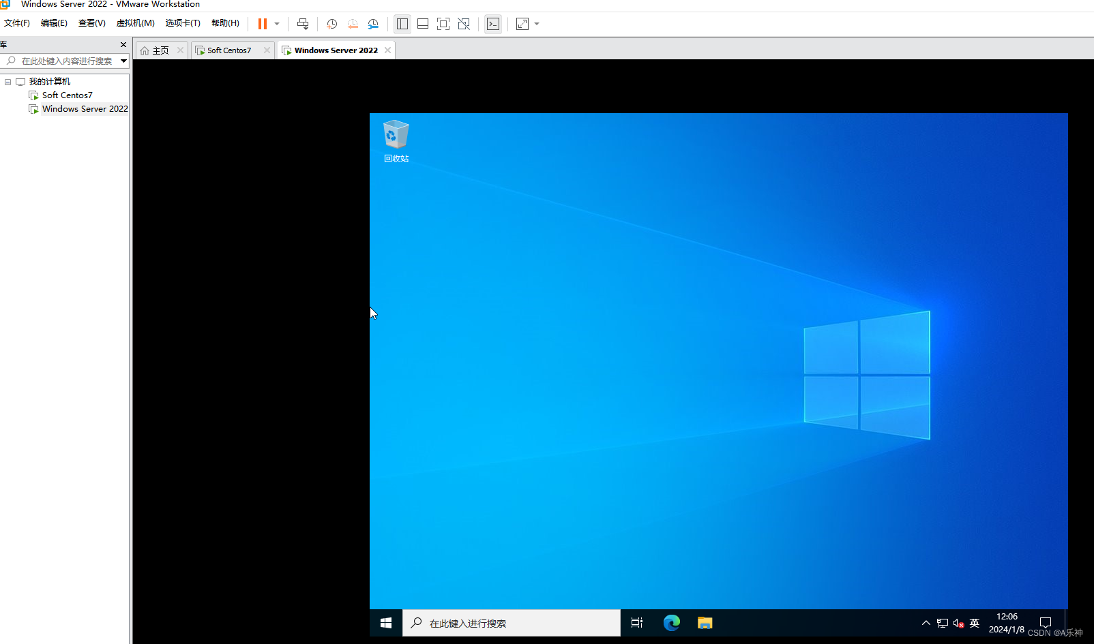Close the Windows Server 2022 tab
Screen dimensions: 1094x644
click(x=388, y=50)
